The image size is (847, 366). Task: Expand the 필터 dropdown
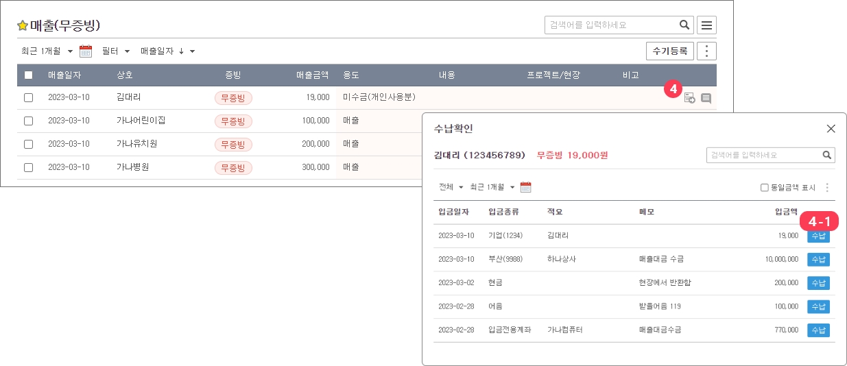[x=115, y=51]
